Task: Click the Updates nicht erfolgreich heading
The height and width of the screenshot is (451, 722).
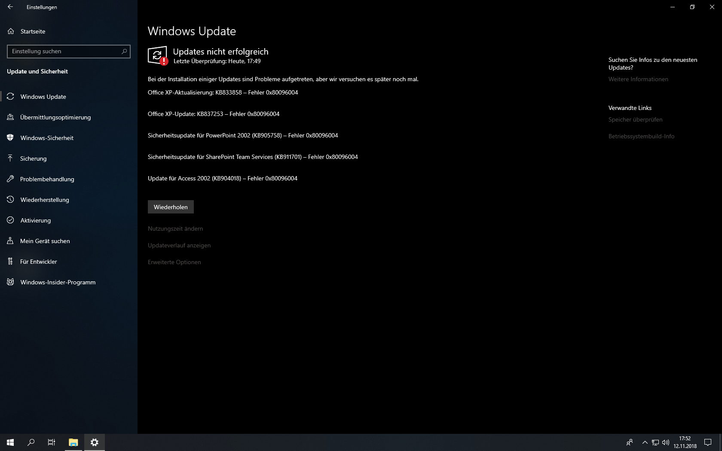Action: coord(220,52)
